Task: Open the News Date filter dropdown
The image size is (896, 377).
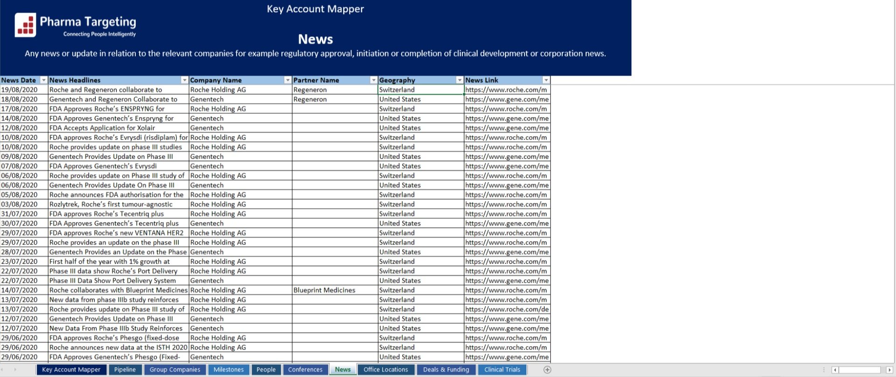Action: point(44,80)
